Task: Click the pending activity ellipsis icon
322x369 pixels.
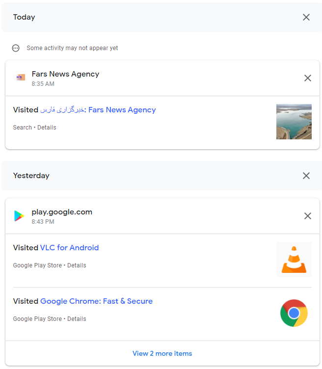Action: pyautogui.click(x=16, y=48)
